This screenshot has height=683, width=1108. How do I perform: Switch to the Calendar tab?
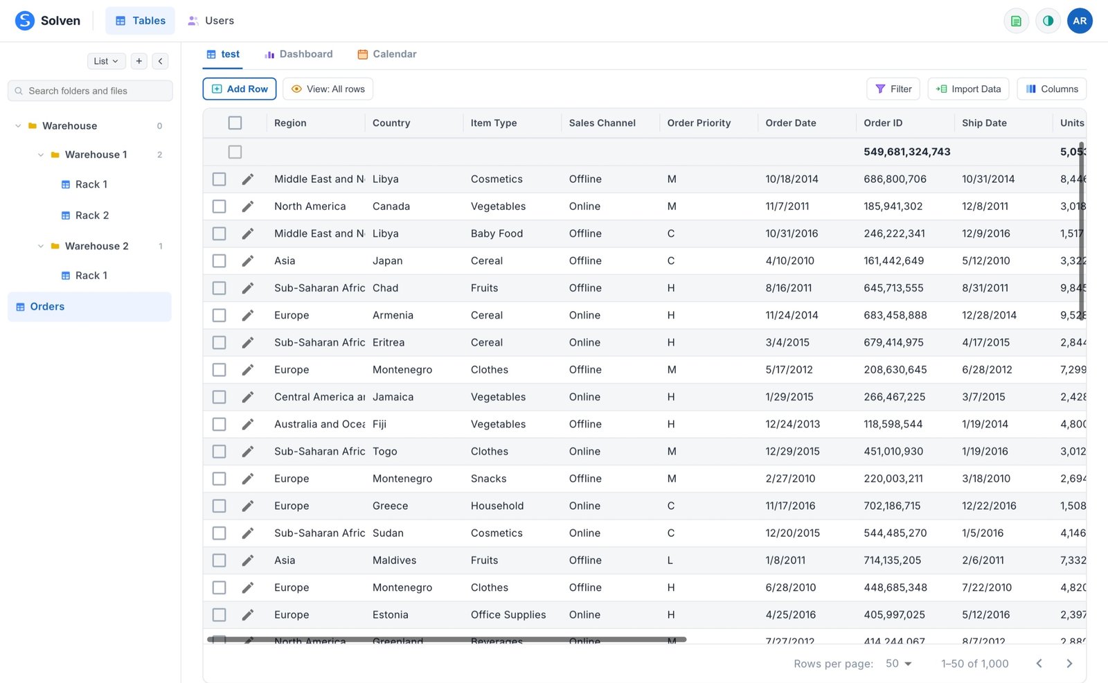(x=387, y=54)
